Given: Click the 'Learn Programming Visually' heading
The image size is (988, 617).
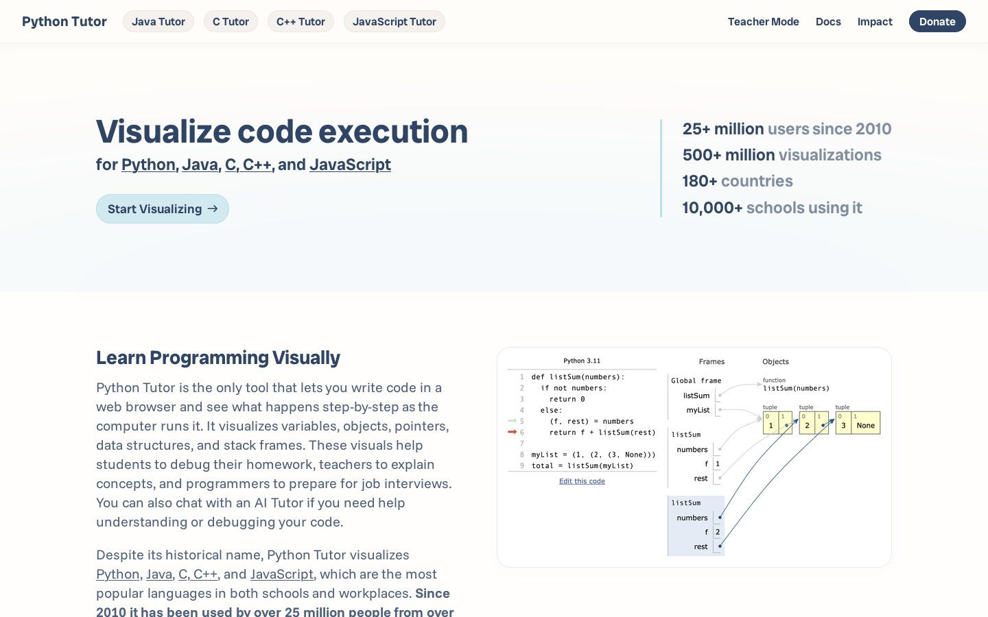Looking at the screenshot, I should pos(218,358).
